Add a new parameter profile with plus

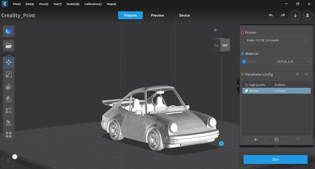coord(255,139)
